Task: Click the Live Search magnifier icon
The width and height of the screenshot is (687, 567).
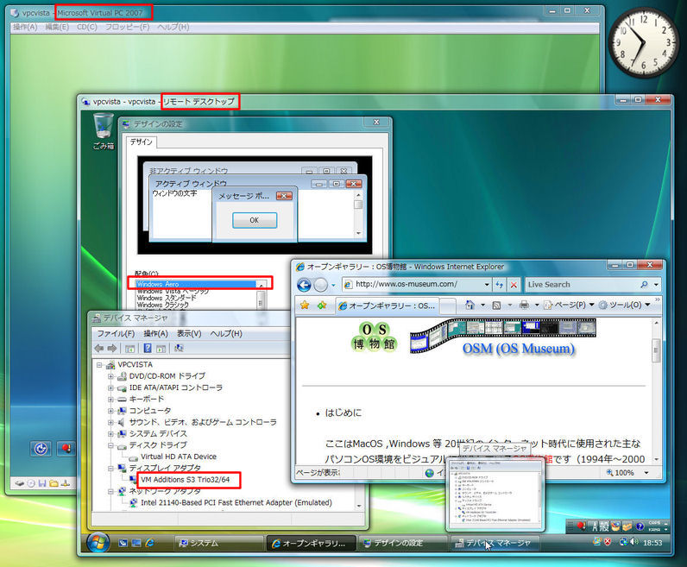Action: [644, 285]
